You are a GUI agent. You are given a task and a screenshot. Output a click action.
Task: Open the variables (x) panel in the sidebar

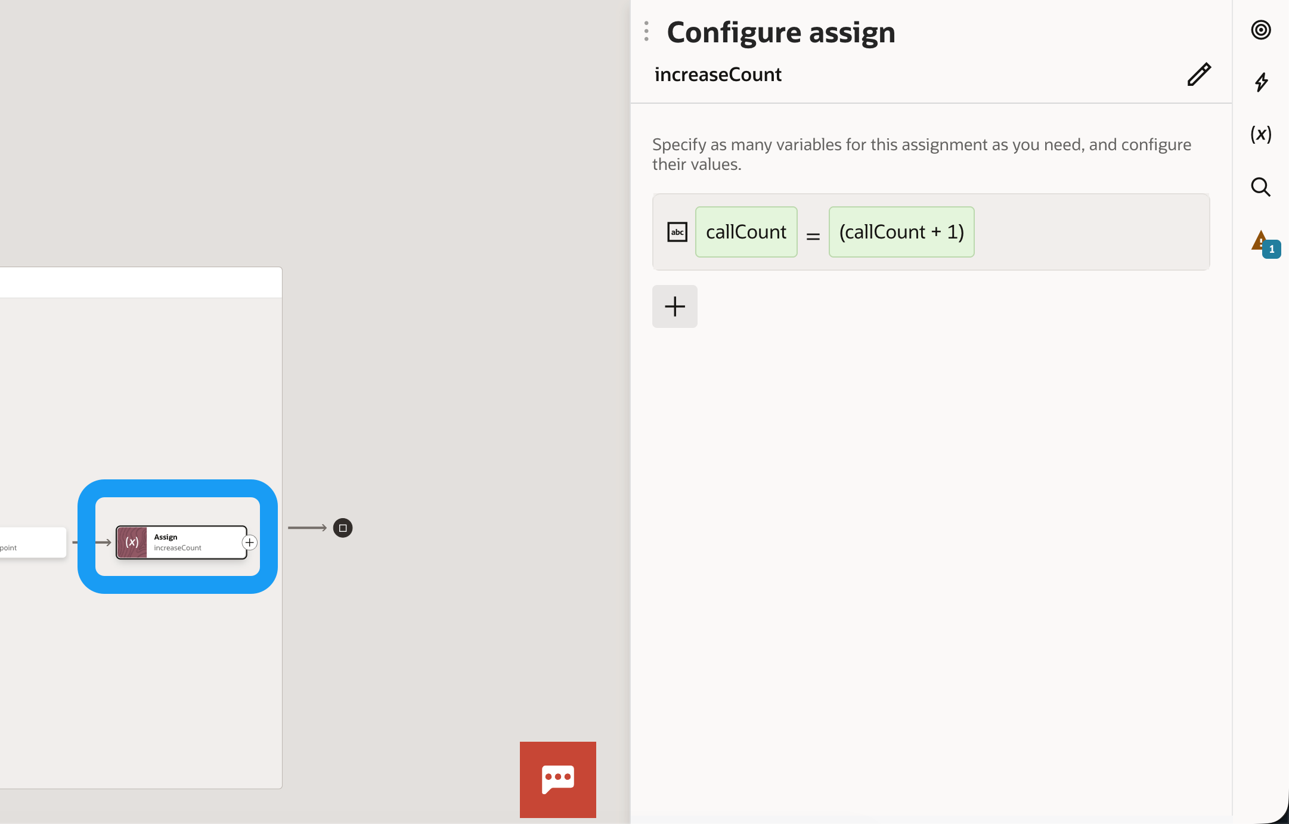coord(1260,134)
